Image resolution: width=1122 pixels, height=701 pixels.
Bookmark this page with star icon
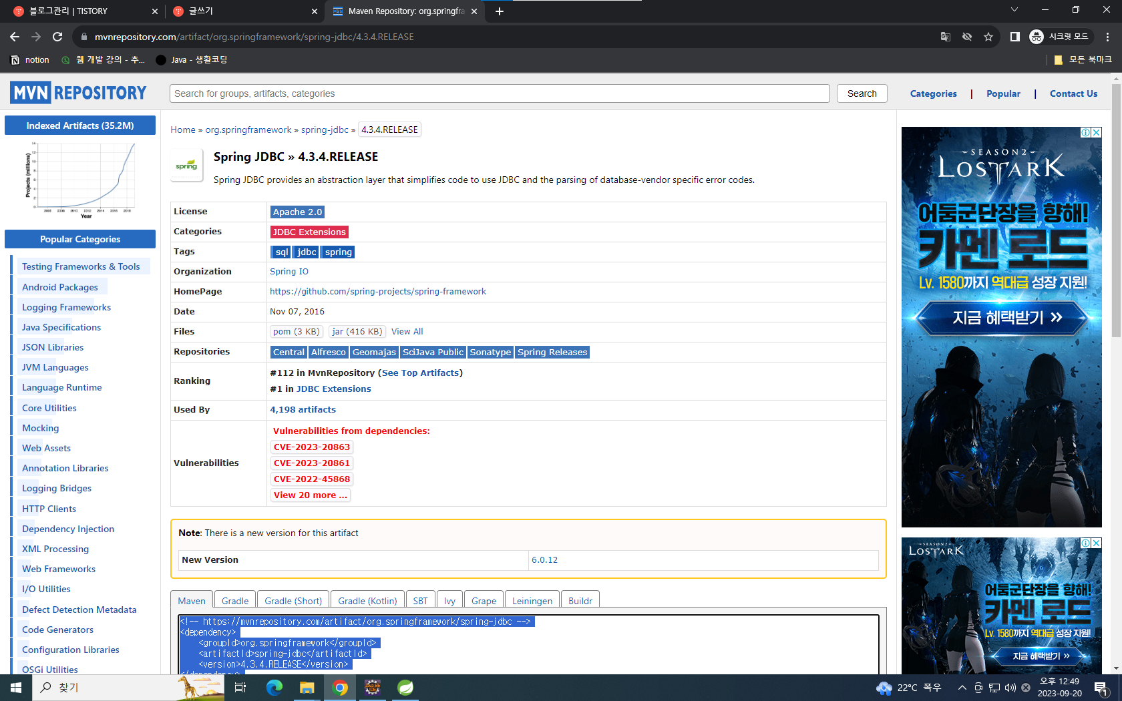(988, 37)
